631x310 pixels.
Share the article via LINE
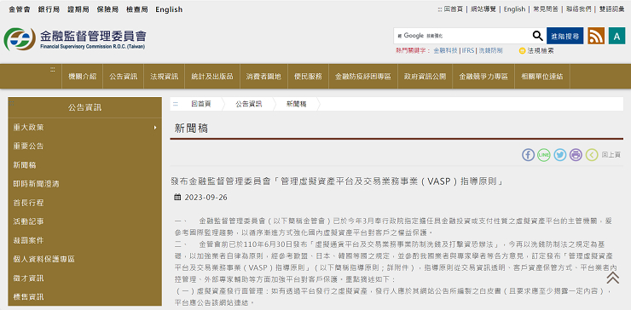pos(544,155)
